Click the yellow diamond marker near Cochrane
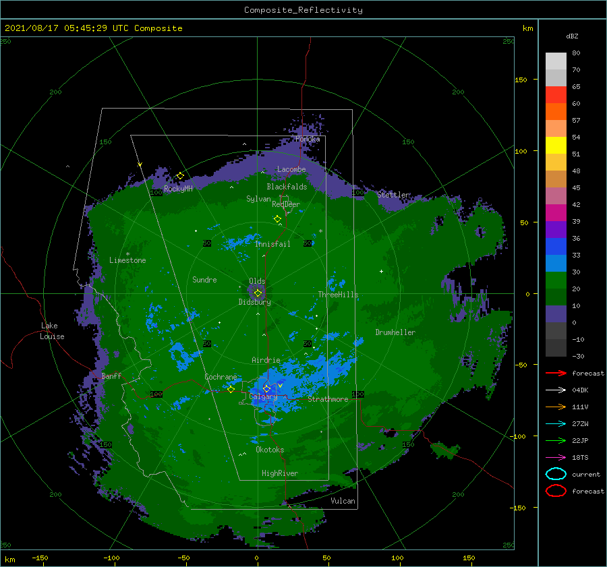 (x=231, y=389)
